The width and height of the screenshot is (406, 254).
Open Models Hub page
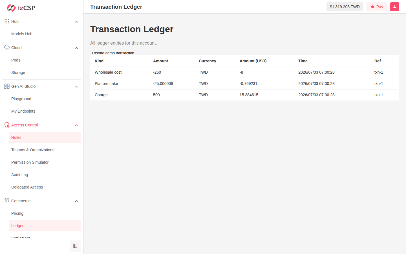point(45,34)
